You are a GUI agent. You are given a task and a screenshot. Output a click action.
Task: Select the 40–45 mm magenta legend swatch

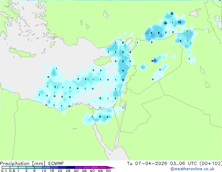[x=95, y=167]
